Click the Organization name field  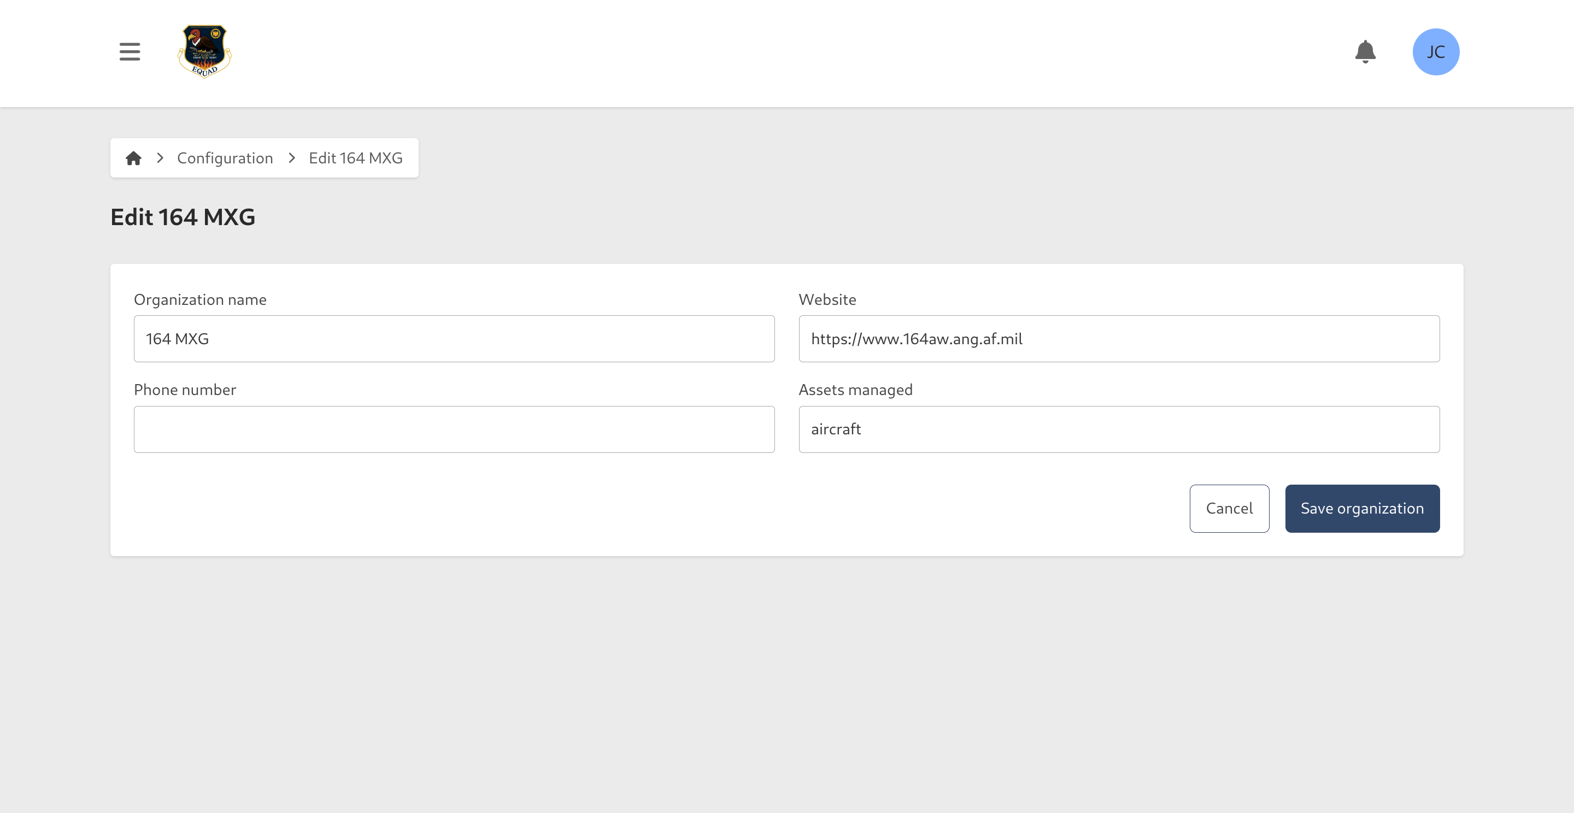point(454,338)
